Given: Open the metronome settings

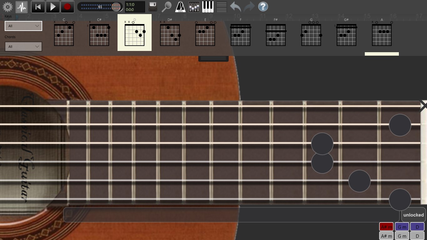Looking at the screenshot, I should click(x=181, y=6).
